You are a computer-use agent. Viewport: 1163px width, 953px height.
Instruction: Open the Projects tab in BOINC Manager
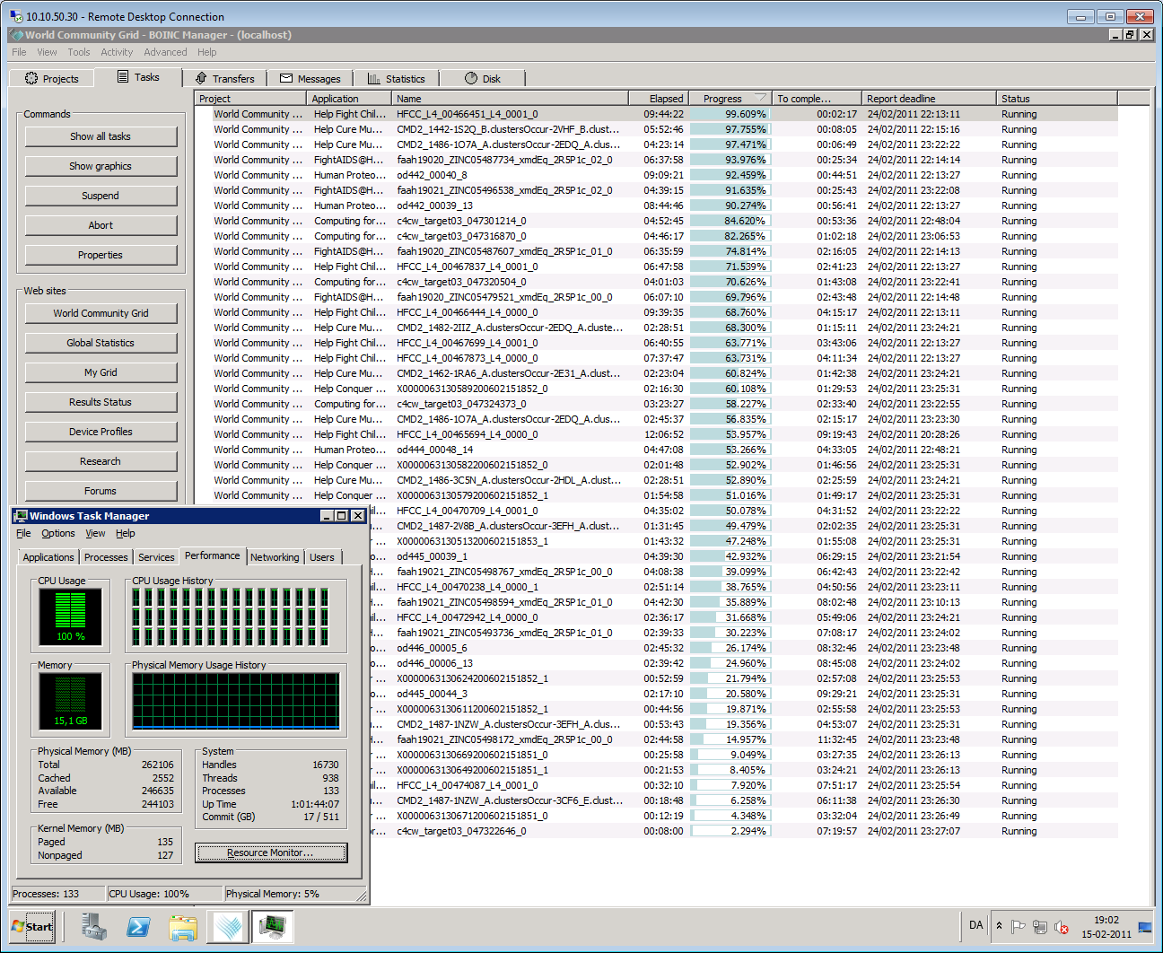tap(52, 78)
